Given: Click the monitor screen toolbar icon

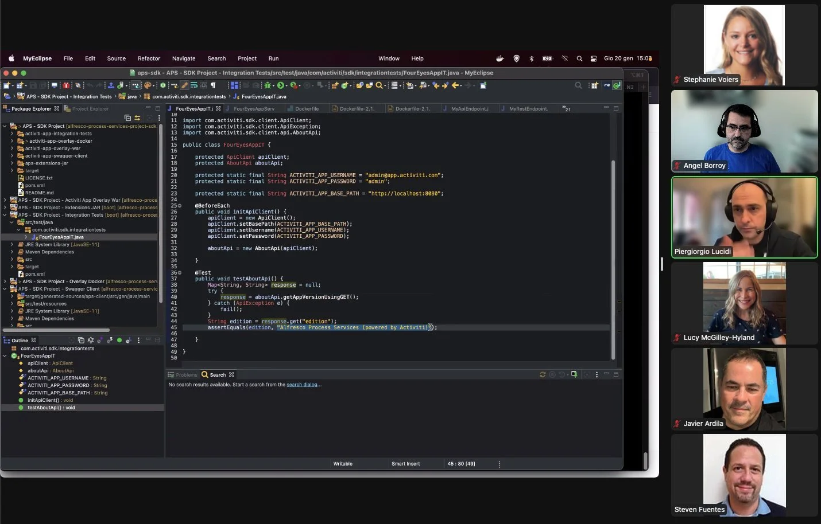Looking at the screenshot, I should (54, 85).
